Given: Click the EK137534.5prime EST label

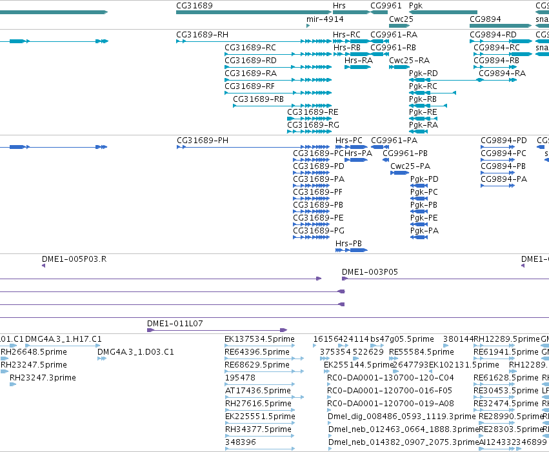Looking at the screenshot, I should point(259,339).
